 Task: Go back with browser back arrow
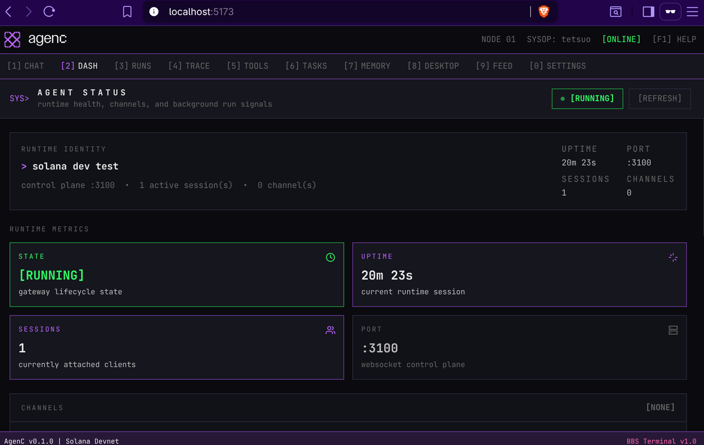click(x=9, y=12)
